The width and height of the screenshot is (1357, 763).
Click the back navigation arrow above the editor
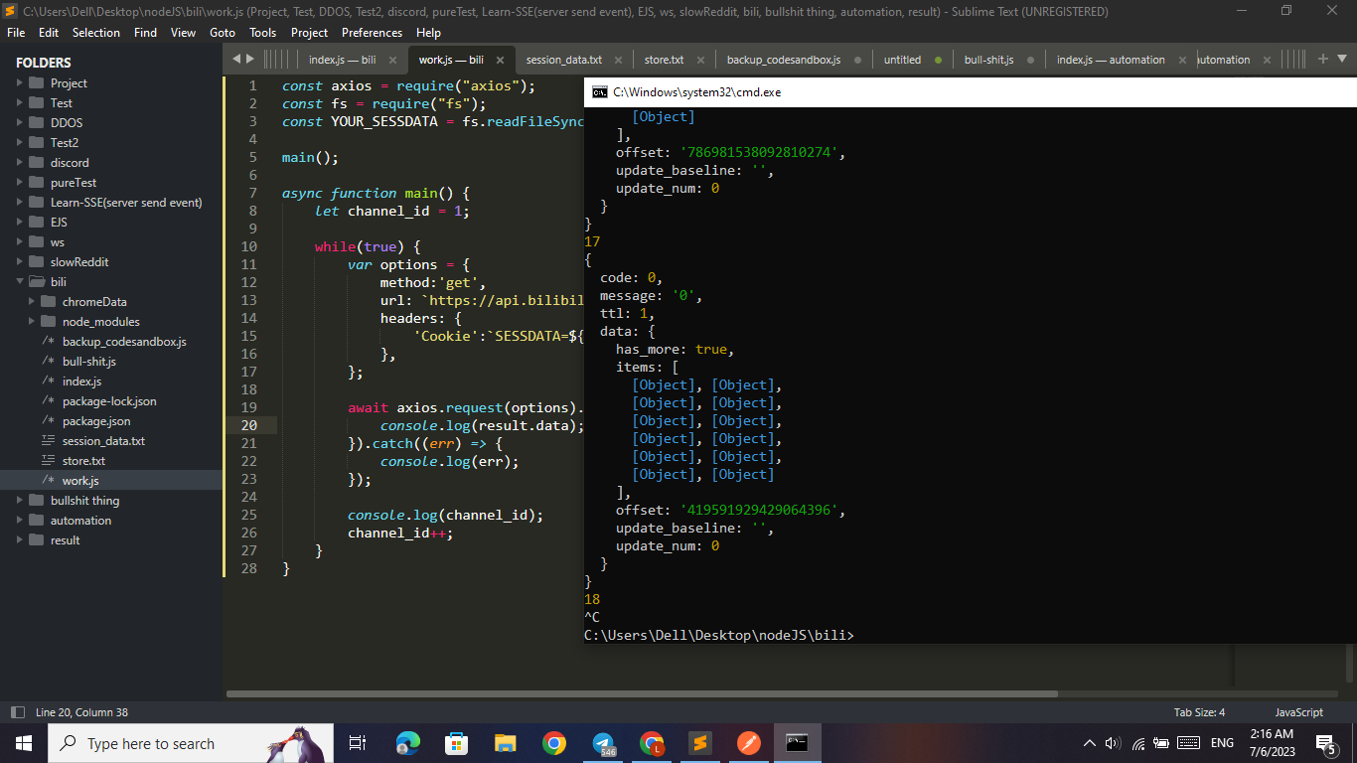click(237, 59)
